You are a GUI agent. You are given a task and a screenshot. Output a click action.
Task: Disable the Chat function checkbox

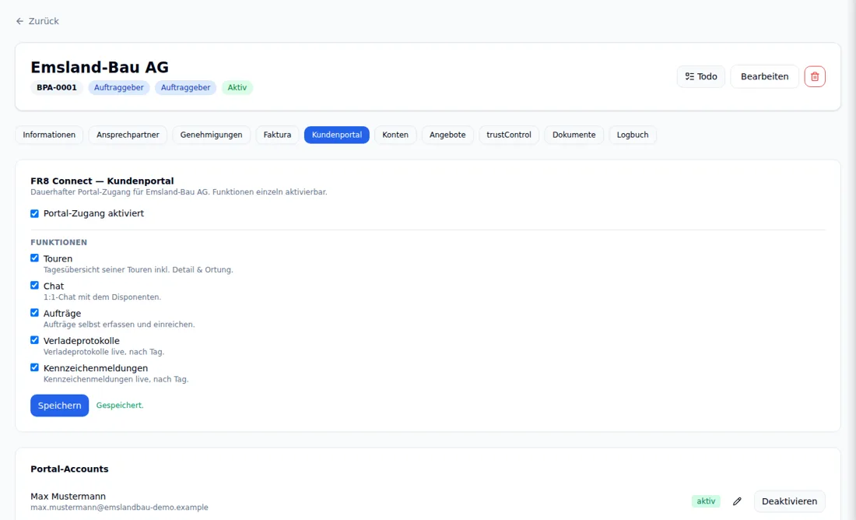click(34, 285)
